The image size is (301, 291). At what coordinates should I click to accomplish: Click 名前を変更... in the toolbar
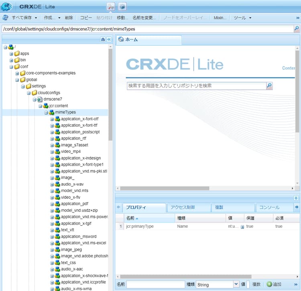point(144,18)
